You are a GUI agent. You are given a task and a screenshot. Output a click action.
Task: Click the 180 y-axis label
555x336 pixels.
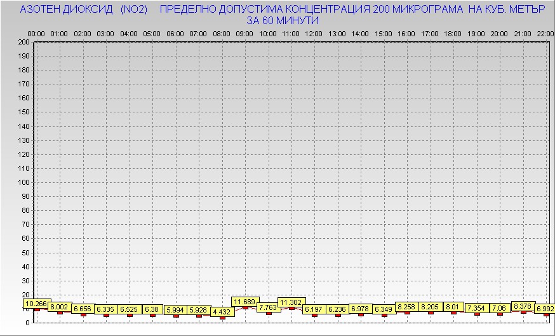(x=23, y=70)
